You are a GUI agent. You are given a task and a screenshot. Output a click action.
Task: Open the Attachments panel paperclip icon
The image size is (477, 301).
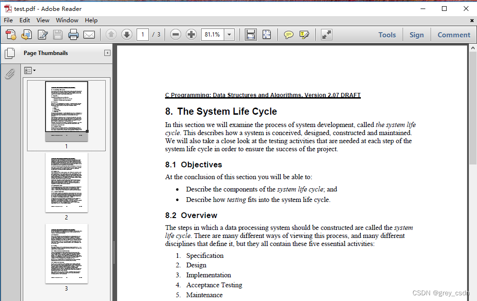[x=9, y=73]
